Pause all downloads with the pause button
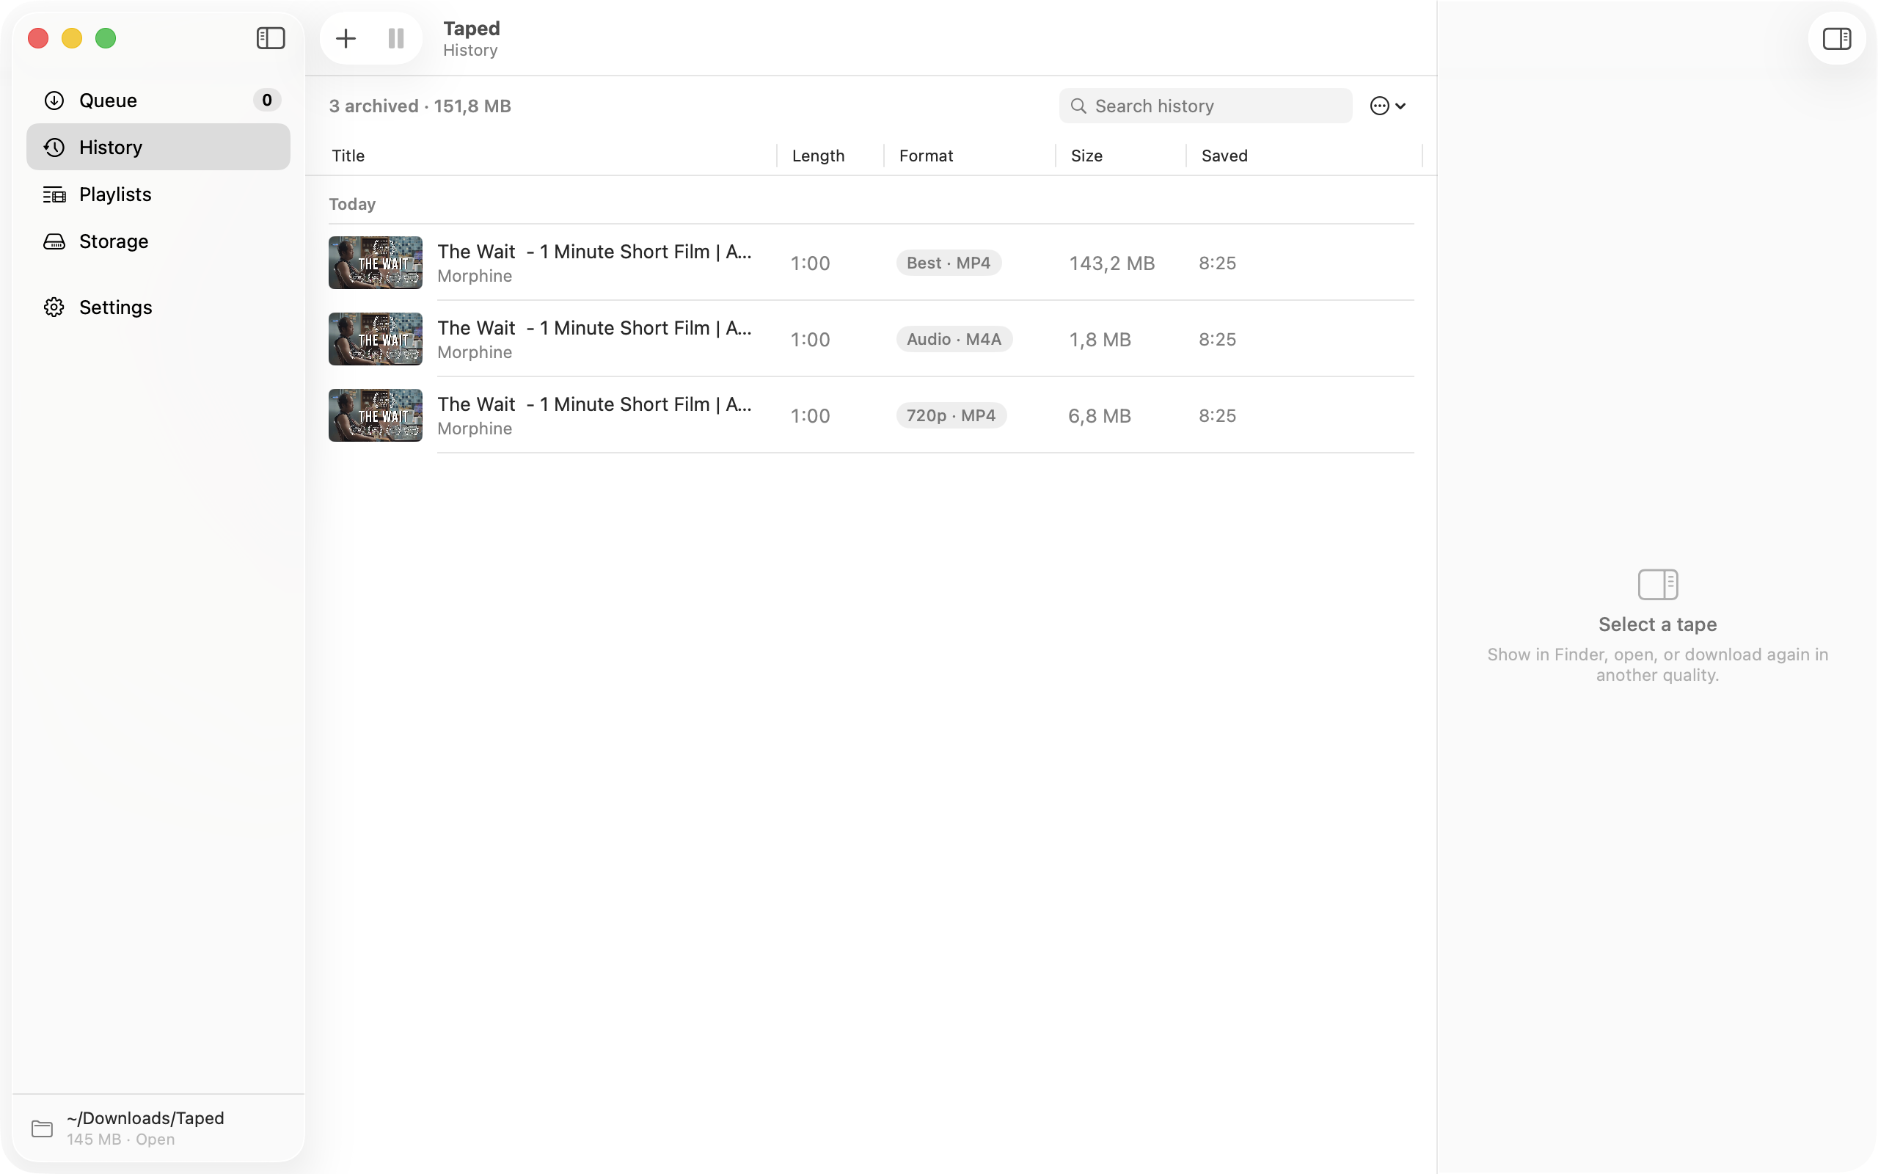This screenshot has height=1174, width=1878. [396, 38]
